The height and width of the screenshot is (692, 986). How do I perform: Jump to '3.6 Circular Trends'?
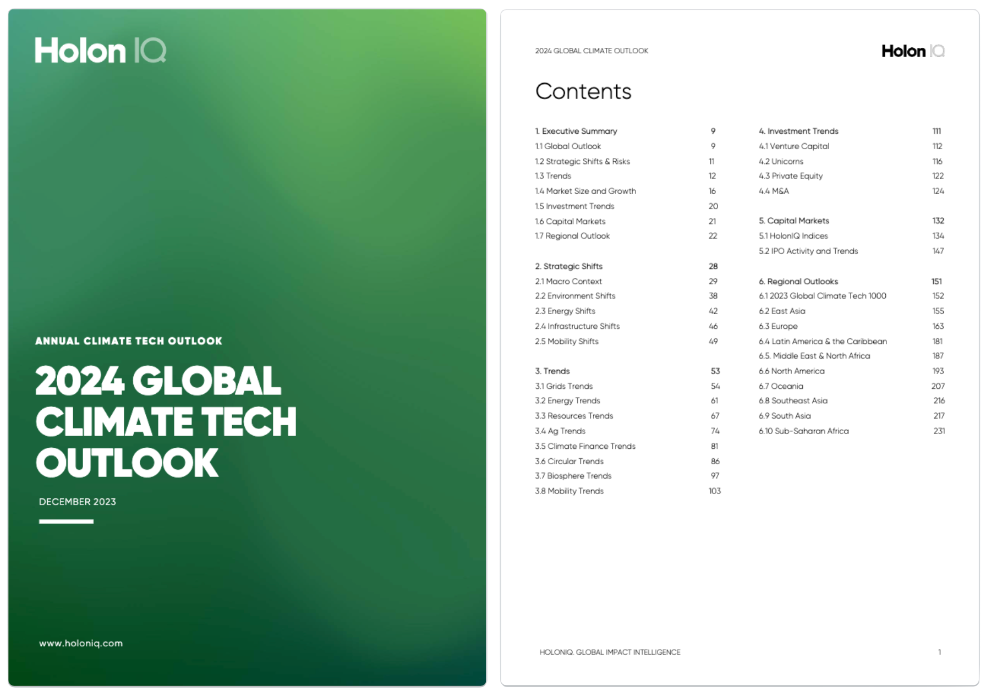point(569,462)
